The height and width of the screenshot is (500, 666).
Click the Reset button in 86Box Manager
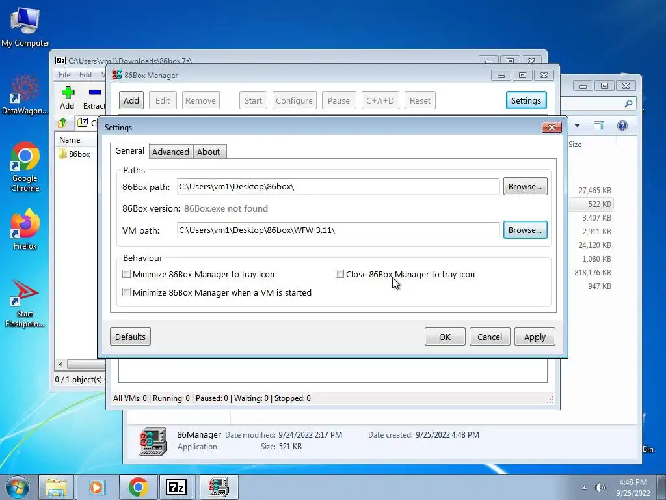[x=420, y=100]
